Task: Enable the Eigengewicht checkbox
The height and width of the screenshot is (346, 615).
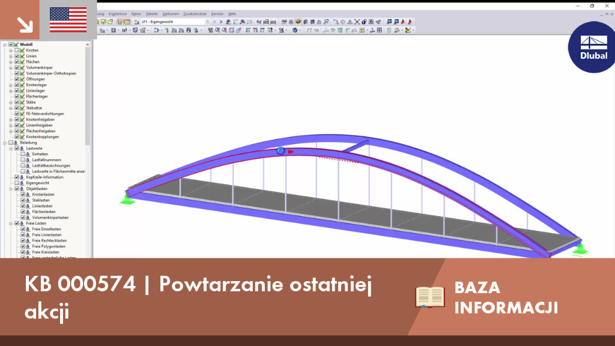Action: pyautogui.click(x=16, y=183)
